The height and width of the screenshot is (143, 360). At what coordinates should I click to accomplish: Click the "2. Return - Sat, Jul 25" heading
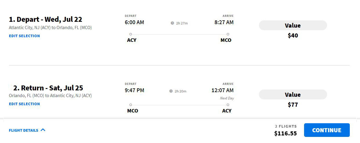point(48,88)
